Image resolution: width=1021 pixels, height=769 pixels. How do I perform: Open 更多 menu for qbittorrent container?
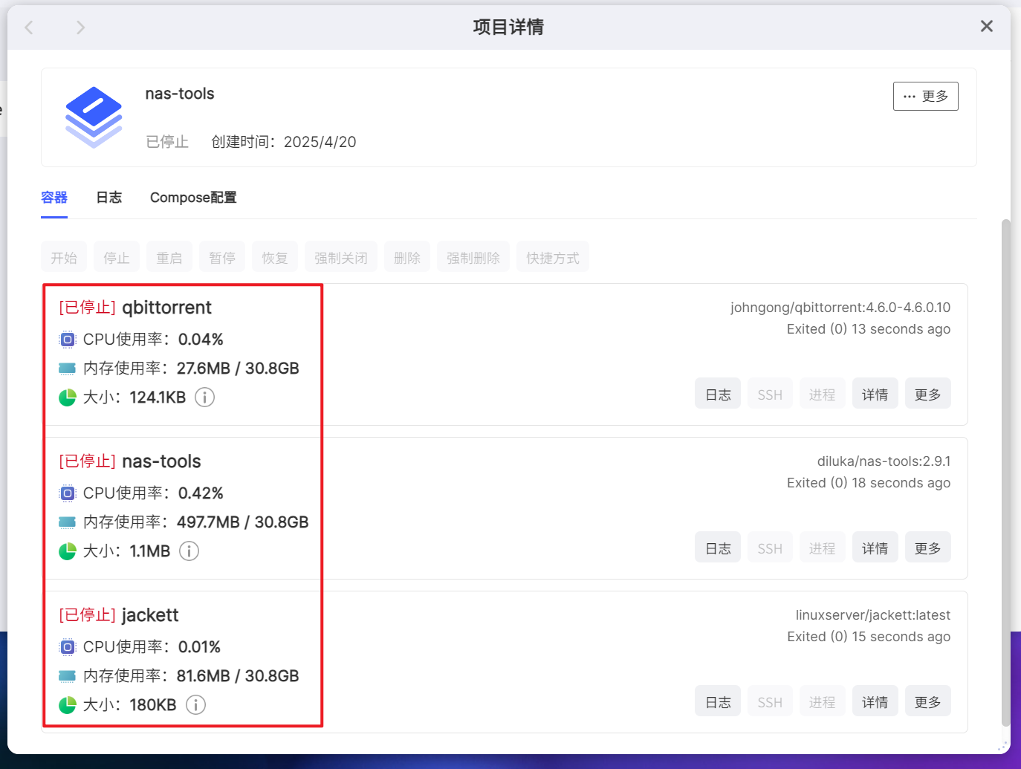928,394
